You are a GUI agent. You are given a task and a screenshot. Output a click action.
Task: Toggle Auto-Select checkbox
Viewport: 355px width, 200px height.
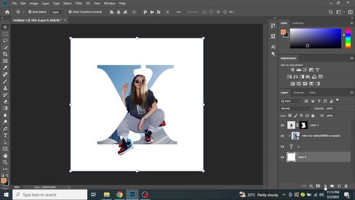pyautogui.click(x=29, y=12)
